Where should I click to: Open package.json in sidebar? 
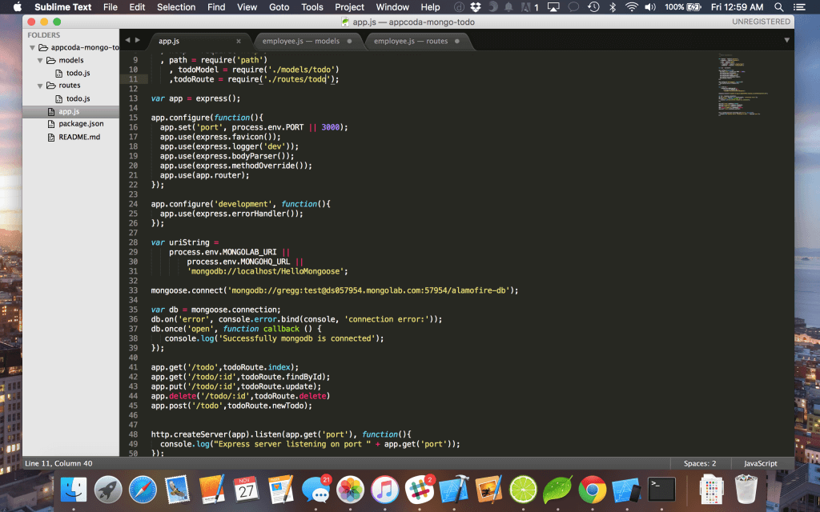[x=81, y=124]
